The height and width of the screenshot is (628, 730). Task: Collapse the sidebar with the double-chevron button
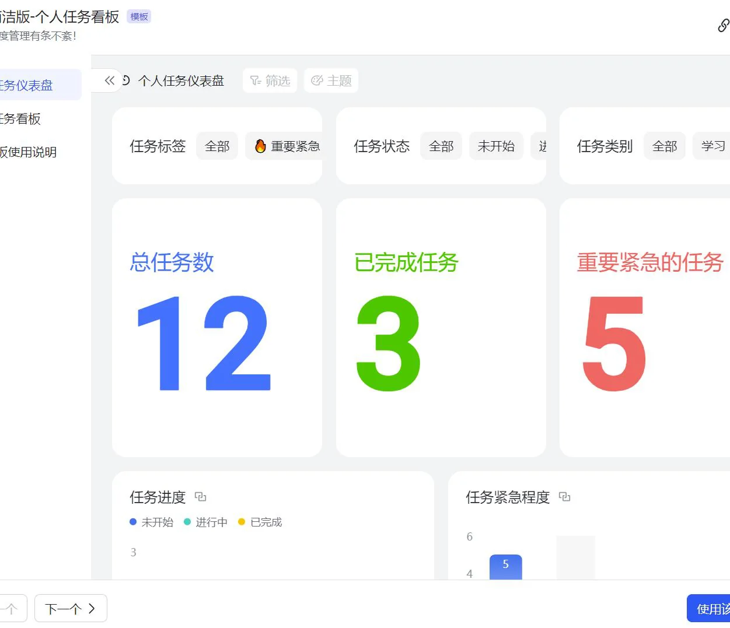click(110, 80)
